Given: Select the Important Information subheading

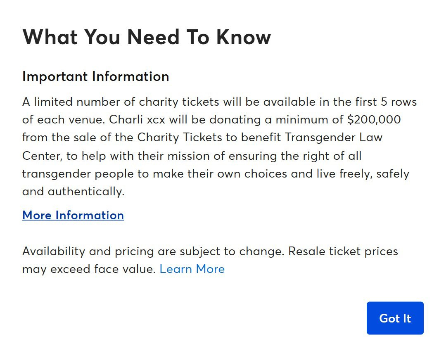Looking at the screenshot, I should 95,76.
